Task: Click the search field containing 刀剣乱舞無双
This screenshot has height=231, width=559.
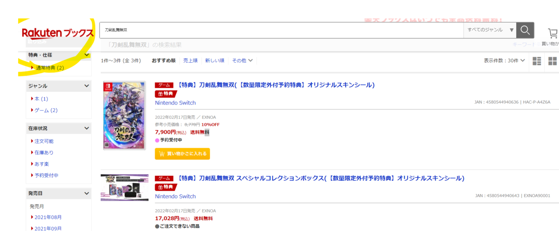Action: pyautogui.click(x=281, y=30)
